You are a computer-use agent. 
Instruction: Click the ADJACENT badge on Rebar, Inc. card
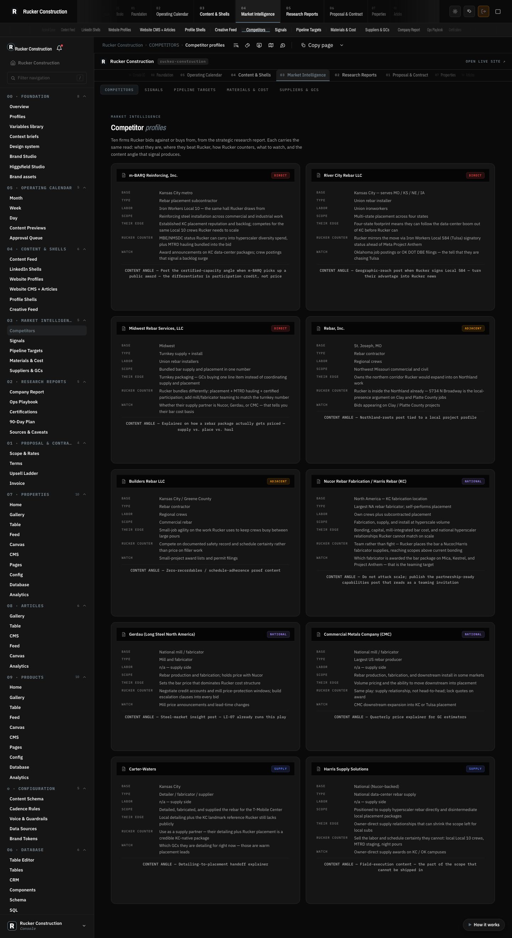[x=473, y=328]
